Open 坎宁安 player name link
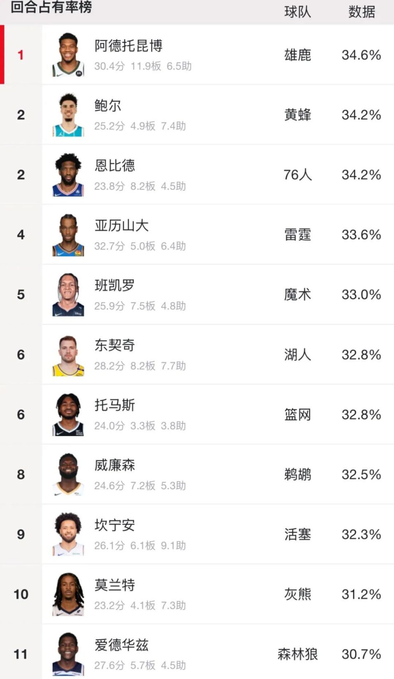394x679 pixels. pyautogui.click(x=115, y=525)
